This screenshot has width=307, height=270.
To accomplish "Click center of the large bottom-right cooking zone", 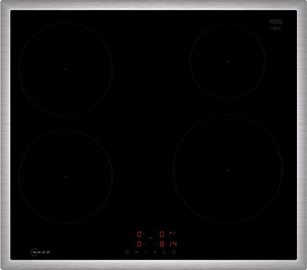I will (227, 170).
